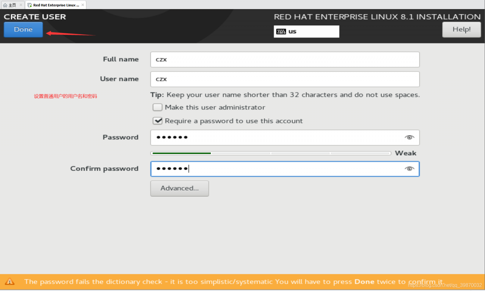Reveal the Password field with the eye icon
485x291 pixels.
coord(409,138)
